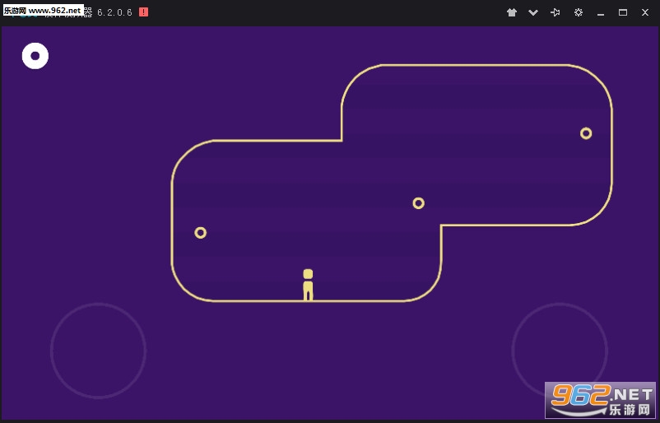660x423 pixels.
Task: Click the 962.NET logo watermark
Action: coord(600,400)
